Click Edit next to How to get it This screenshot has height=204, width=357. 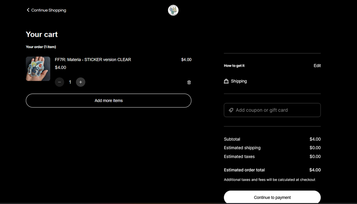click(317, 66)
